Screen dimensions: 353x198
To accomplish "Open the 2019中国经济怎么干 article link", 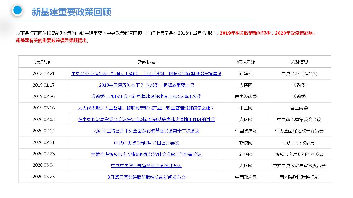I will (x=146, y=85).
